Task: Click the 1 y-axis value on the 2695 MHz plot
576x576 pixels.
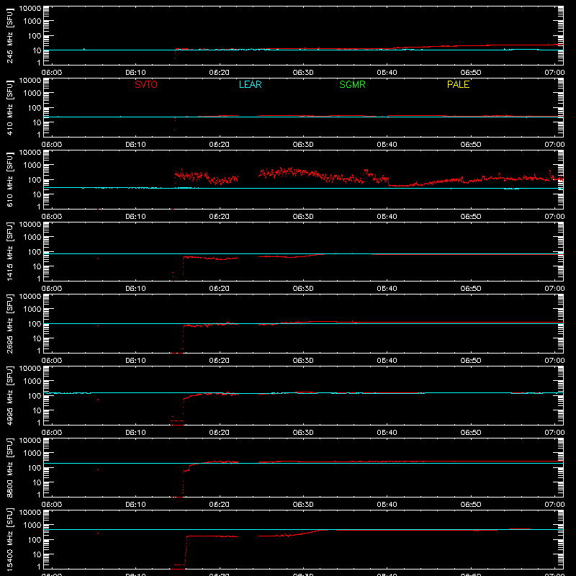Action: click(39, 351)
